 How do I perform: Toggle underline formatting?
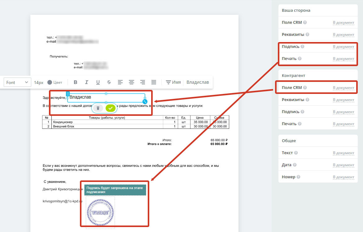pos(98,82)
